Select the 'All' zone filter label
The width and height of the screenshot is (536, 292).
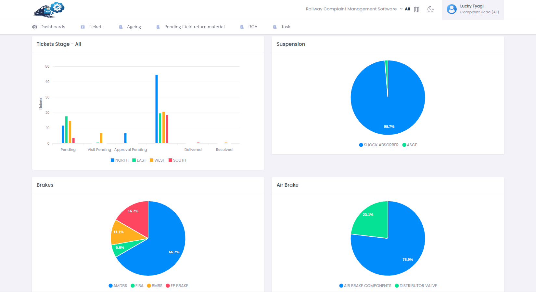(407, 9)
